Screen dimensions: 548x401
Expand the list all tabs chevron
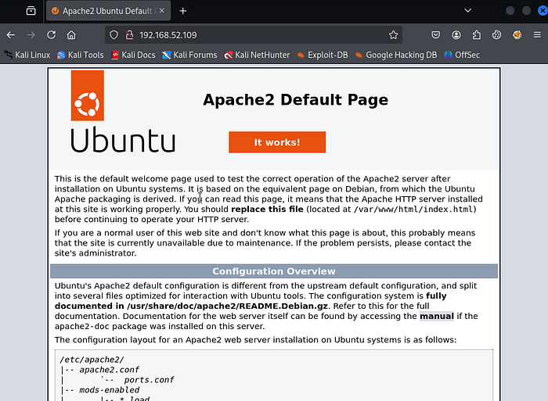(468, 11)
